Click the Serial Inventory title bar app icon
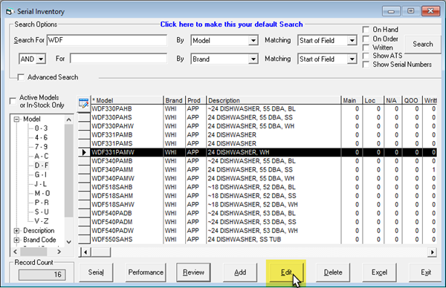 coord(10,12)
